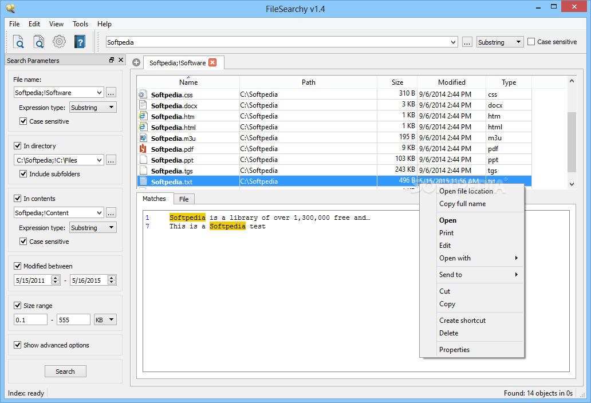Toggle Case sensitive under In contents
This screenshot has width=591, height=403.
(x=23, y=242)
